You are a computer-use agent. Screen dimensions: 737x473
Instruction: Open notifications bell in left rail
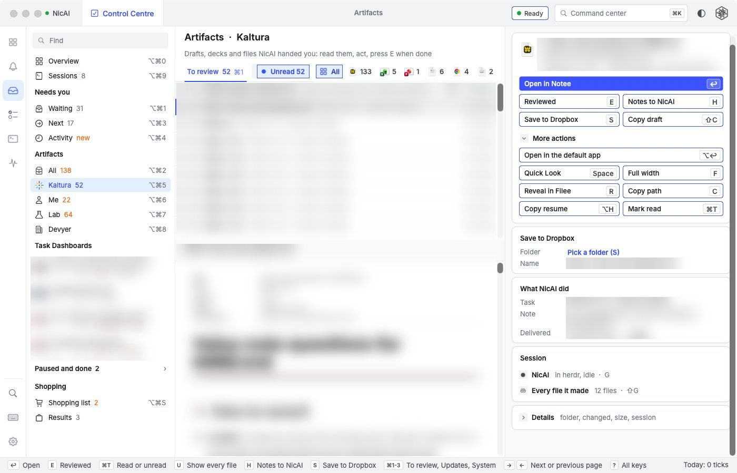coord(13,66)
